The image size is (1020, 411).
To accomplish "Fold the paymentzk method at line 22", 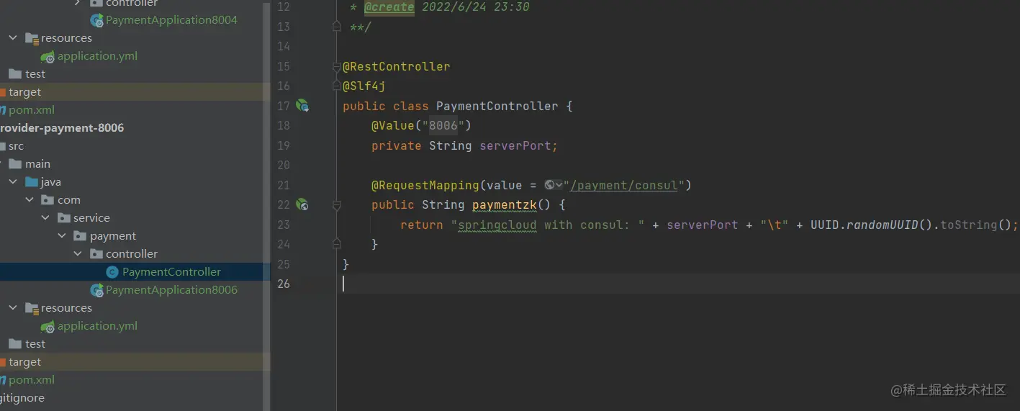I will click(336, 204).
